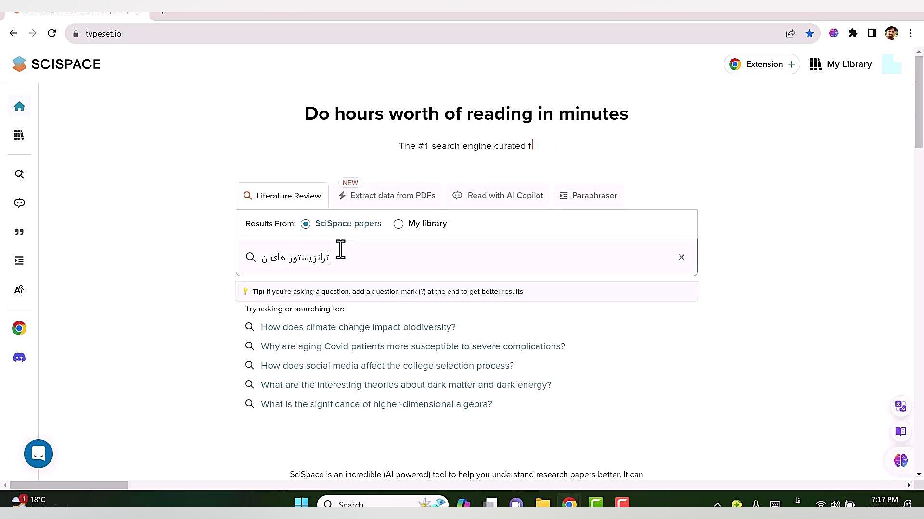Click the vertical page scrollbar
924x519 pixels.
(919, 102)
